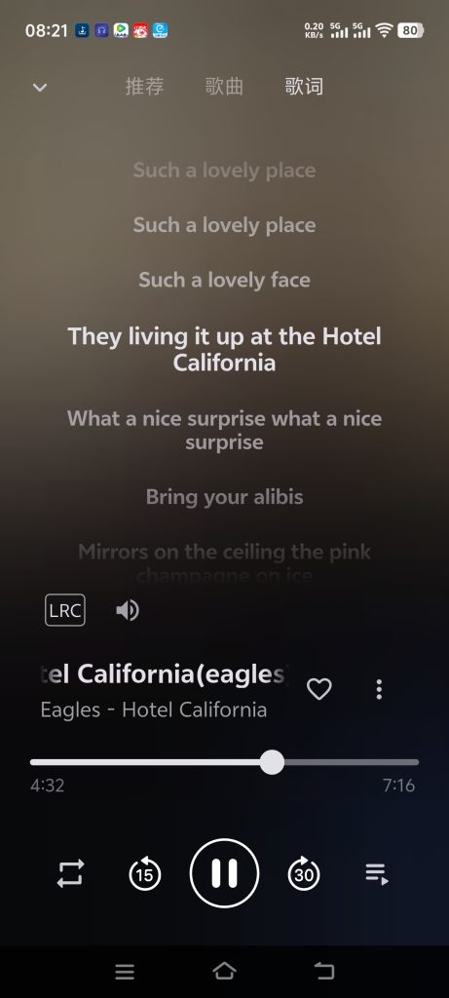Pause the playing song

[224, 872]
